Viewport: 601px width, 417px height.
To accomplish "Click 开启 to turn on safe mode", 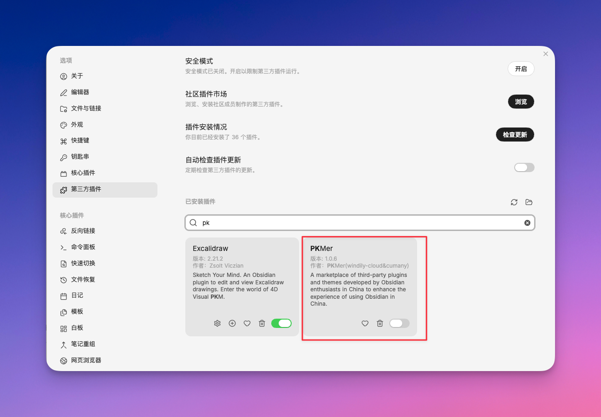I will click(521, 69).
